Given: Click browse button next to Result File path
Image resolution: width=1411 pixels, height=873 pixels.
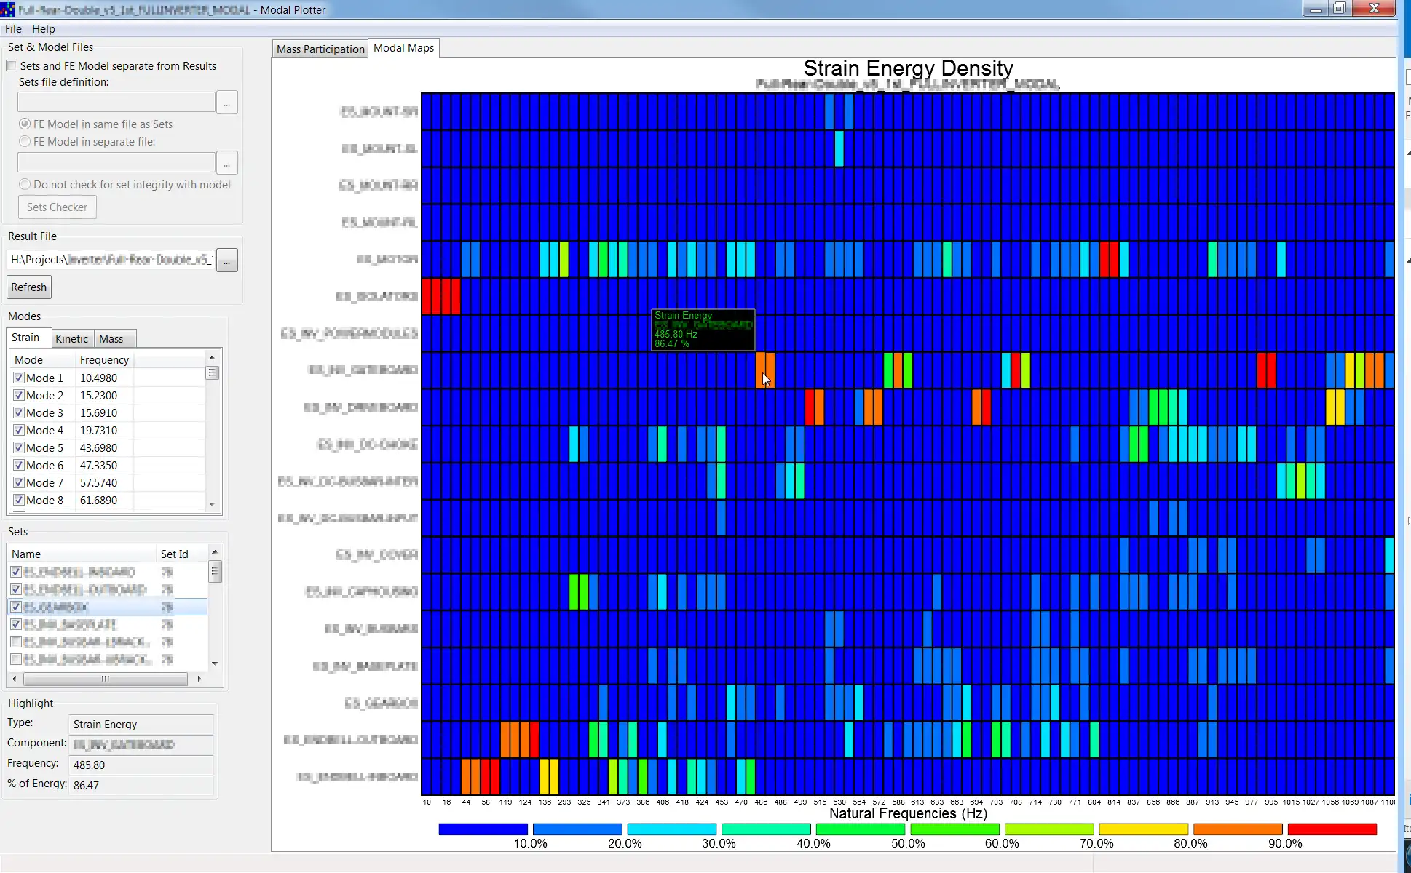Looking at the screenshot, I should [x=227, y=260].
